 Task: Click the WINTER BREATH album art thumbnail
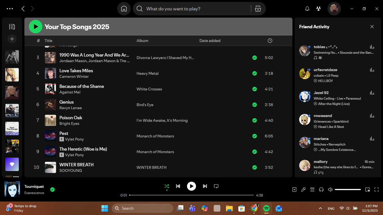tap(50, 167)
